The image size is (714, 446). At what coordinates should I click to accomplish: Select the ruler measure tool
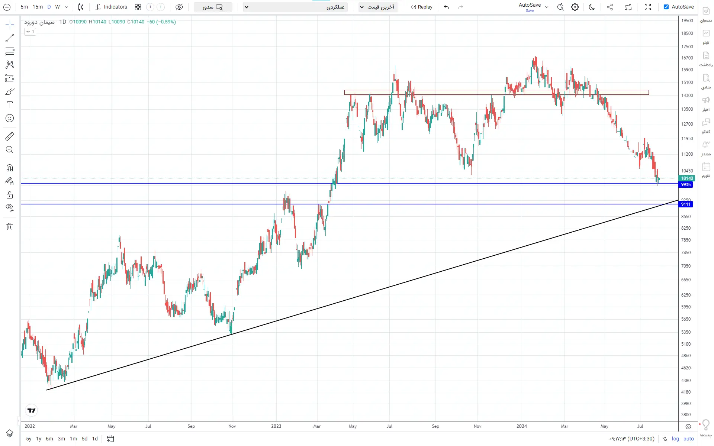[10, 136]
